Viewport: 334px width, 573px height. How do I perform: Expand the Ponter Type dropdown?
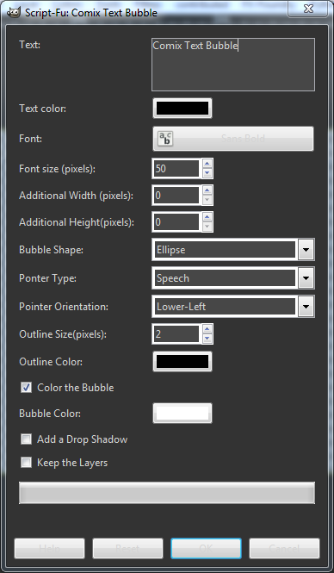click(233, 278)
